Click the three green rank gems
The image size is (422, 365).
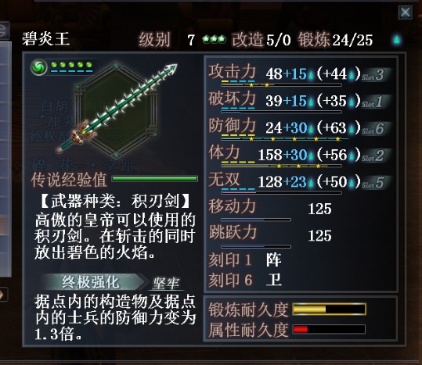pos(214,39)
